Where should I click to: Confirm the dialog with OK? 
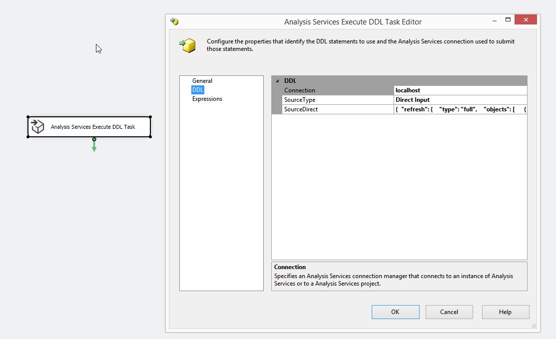click(395, 312)
